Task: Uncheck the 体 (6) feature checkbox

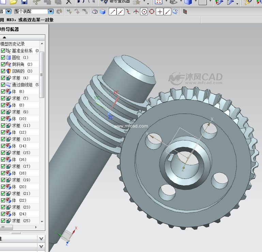Action: 3,91
